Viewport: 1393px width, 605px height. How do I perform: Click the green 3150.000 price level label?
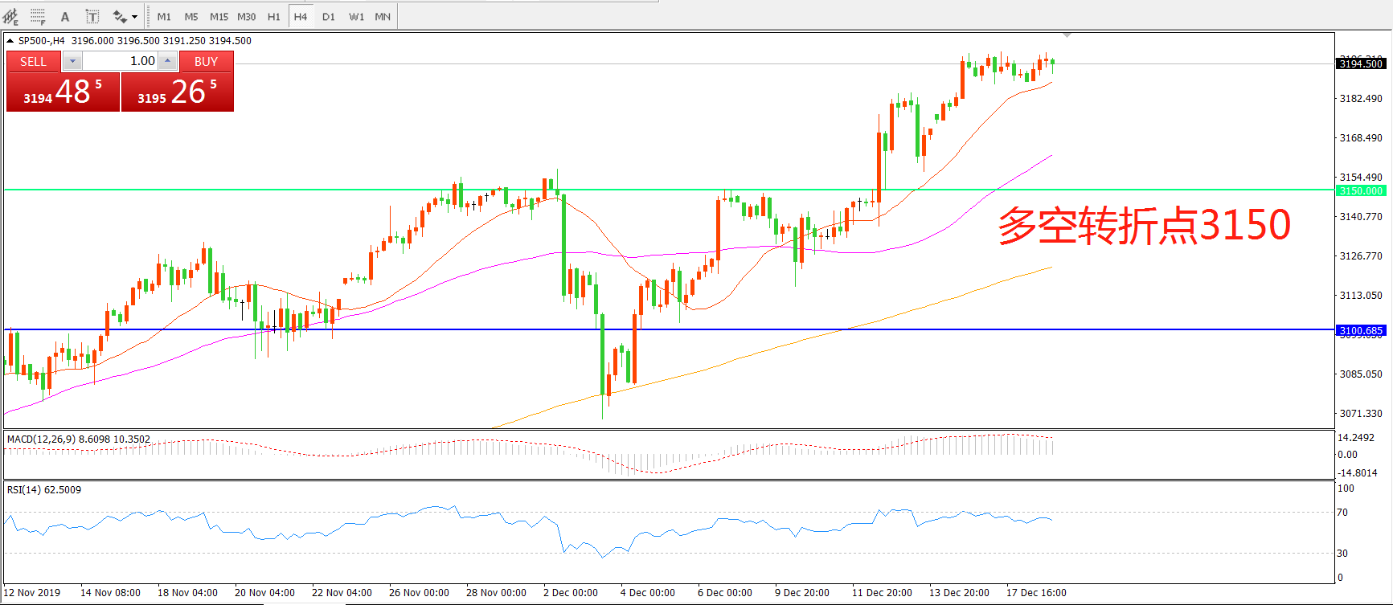click(1361, 190)
